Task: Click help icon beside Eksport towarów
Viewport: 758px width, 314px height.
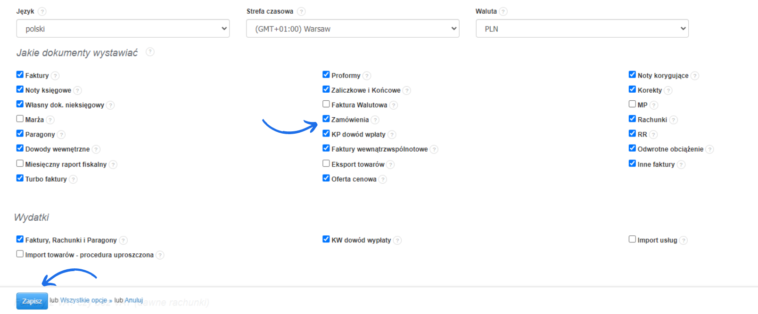Action: tap(391, 164)
